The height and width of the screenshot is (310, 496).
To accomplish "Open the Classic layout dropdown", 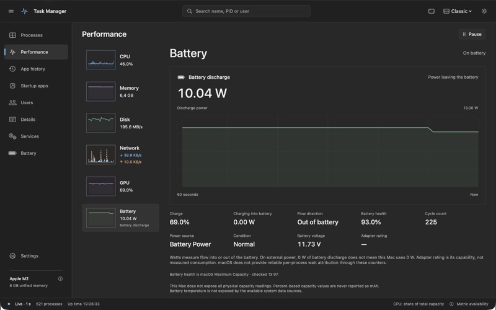I will click(x=458, y=11).
